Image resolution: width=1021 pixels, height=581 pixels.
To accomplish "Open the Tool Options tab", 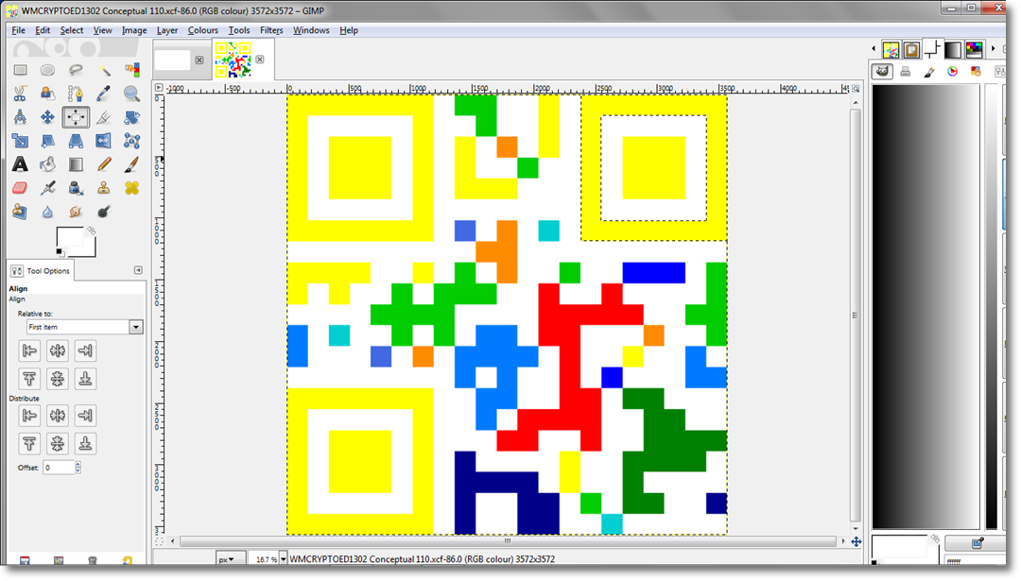I will pos(41,270).
